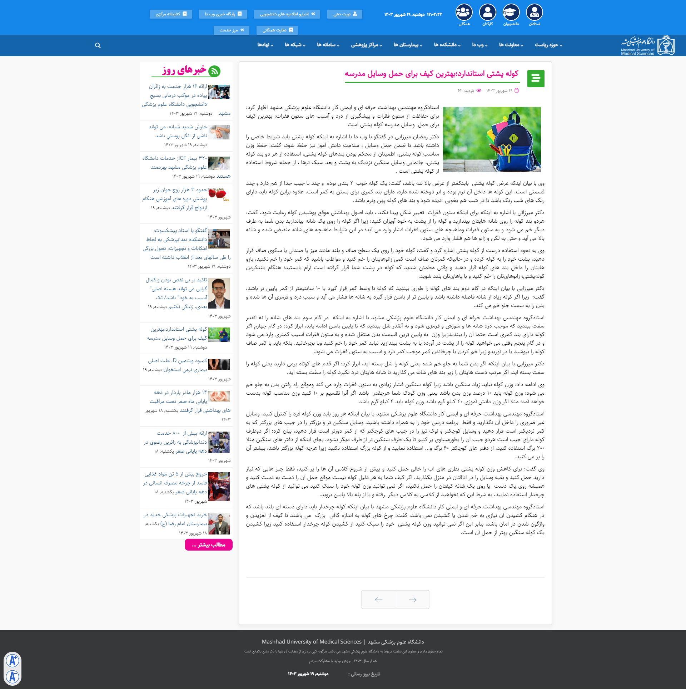
Task: Go to next article with the right arrow
Action: 412,600
